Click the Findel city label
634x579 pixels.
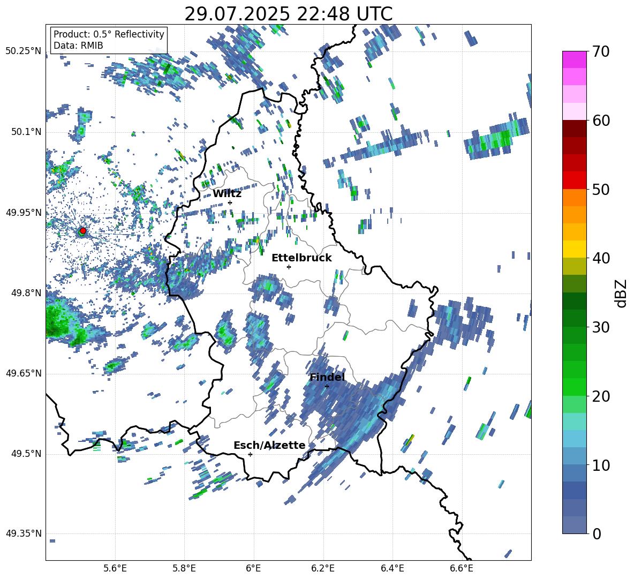click(x=327, y=377)
